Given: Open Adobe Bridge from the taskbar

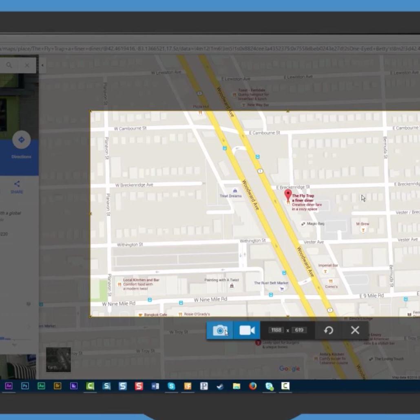Looking at the screenshot, I should pos(57,386).
